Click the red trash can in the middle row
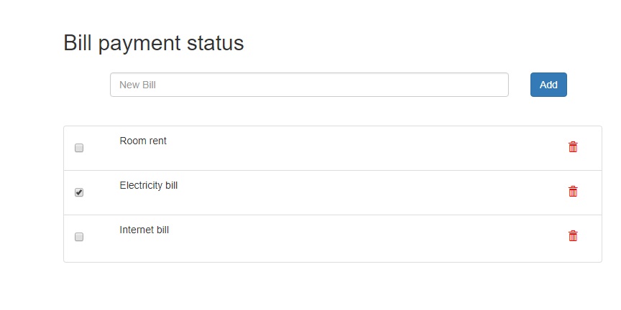Viewport: 621px width, 310px height. coord(573,192)
